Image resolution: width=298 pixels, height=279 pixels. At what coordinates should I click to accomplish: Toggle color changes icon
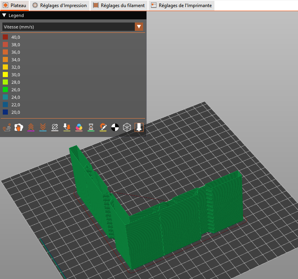[x=79, y=127]
